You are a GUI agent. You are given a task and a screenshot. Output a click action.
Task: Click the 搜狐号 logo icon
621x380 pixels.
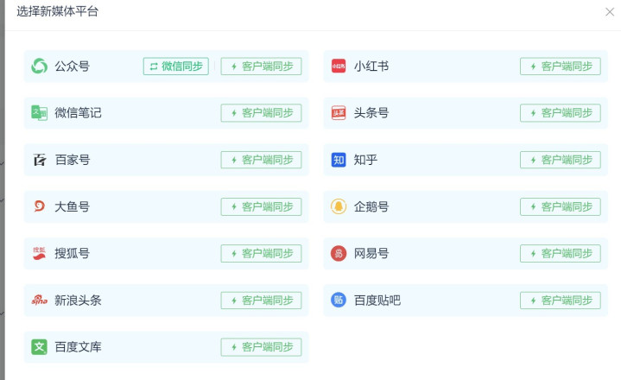tap(39, 253)
